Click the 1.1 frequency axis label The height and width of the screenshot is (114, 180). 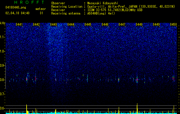coord(2,37)
